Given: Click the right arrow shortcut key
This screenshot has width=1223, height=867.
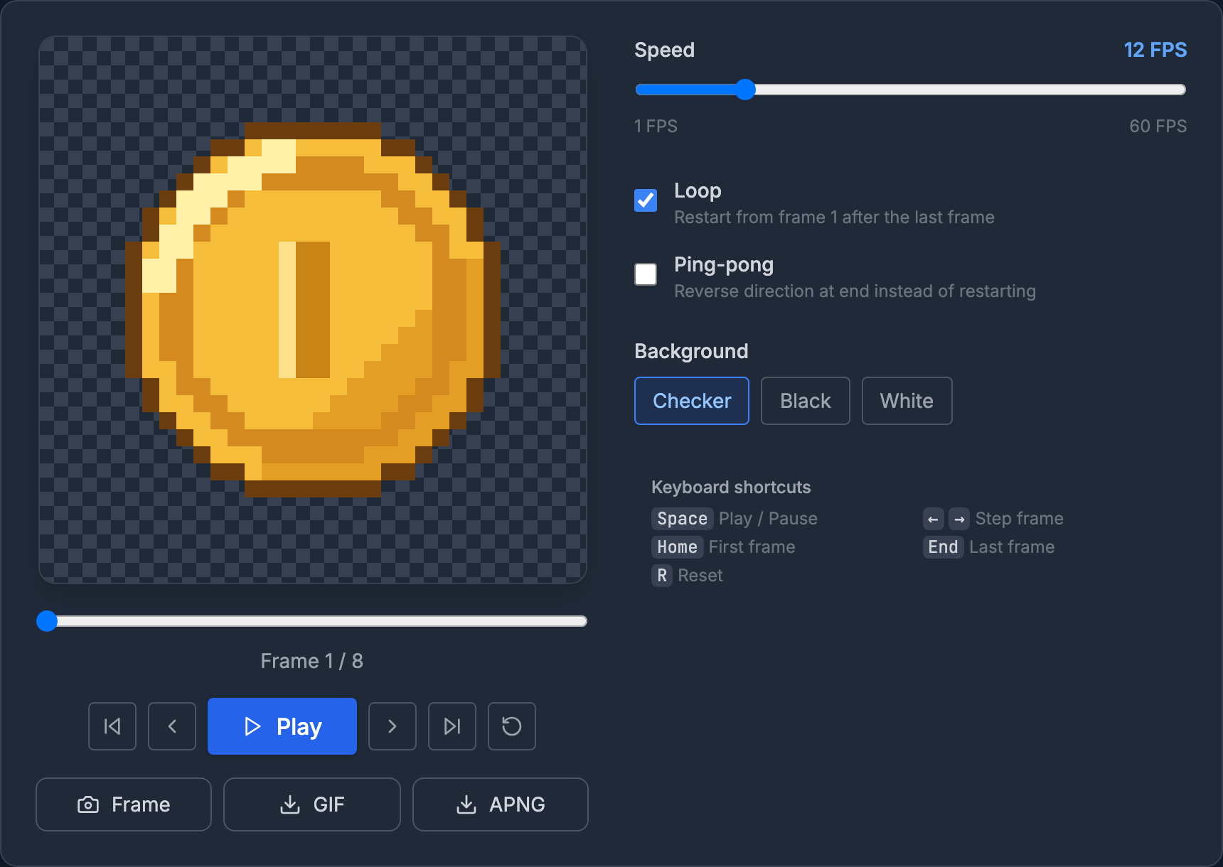Looking at the screenshot, I should click(959, 519).
